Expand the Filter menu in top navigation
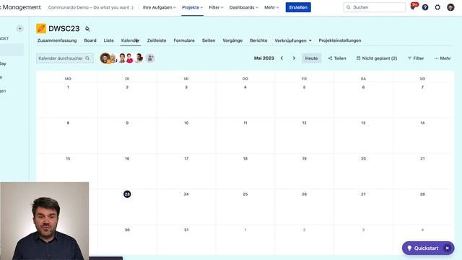Viewport: 462px width, 260px height. click(x=216, y=7)
